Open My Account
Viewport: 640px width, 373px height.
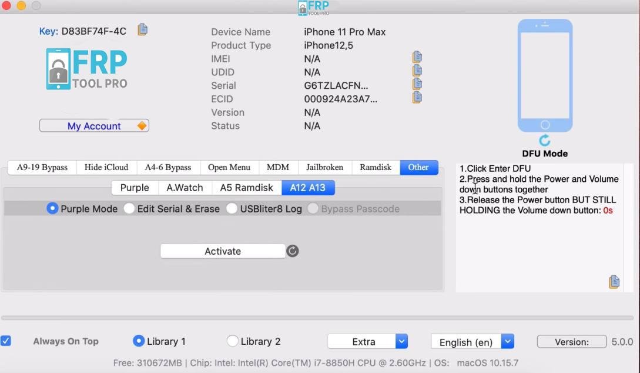94,126
